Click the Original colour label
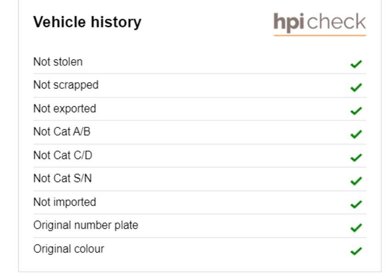390x275 pixels. [x=69, y=249]
